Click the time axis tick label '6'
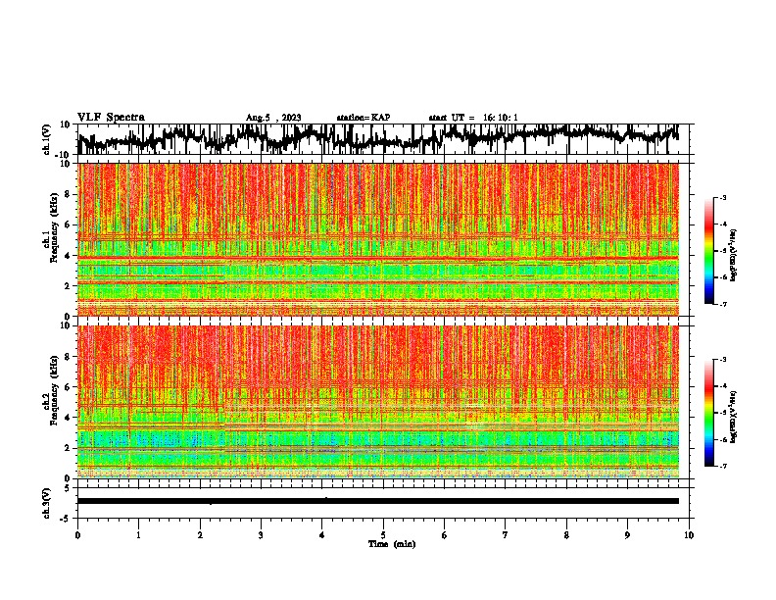The width and height of the screenshot is (776, 600). 445,535
